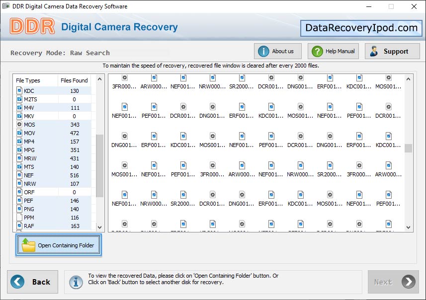Screen dimensions: 426x300
Task: Click the NEF count value 516
Action: point(75,175)
